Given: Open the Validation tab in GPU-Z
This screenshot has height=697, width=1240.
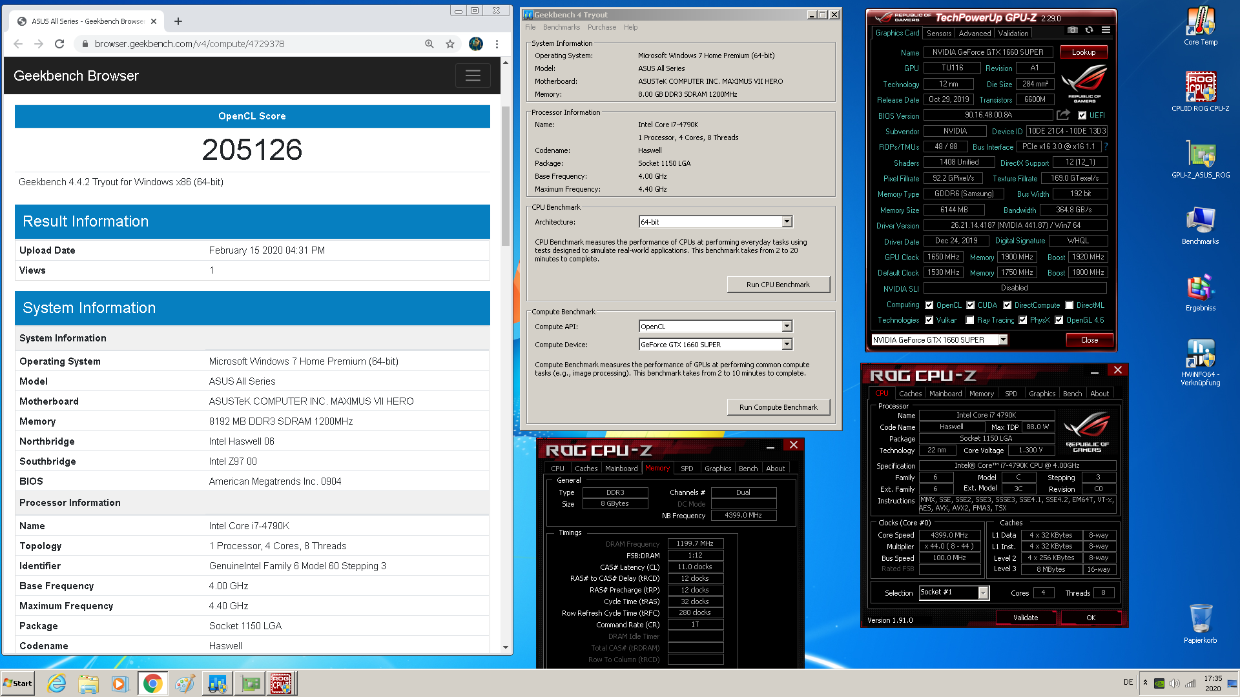Looking at the screenshot, I should pyautogui.click(x=1013, y=34).
